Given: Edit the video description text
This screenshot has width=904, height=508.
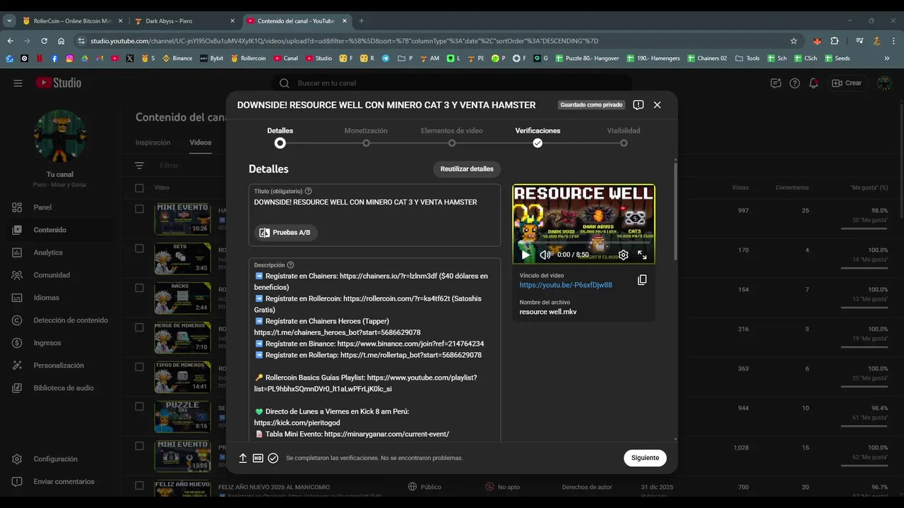Looking at the screenshot, I should tap(374, 349).
